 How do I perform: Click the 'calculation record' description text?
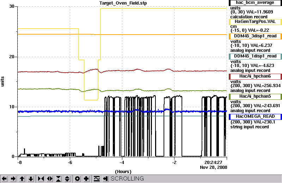pos(249,17)
